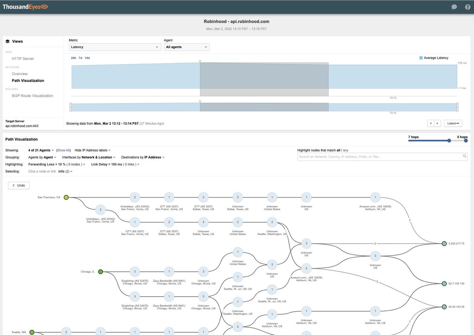Click the 0 hops slider handle
The height and width of the screenshot is (335, 474).
(466, 141)
